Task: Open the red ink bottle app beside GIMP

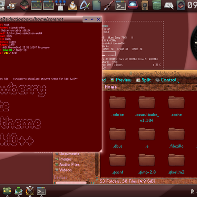Action: pyautogui.click(x=25, y=5)
